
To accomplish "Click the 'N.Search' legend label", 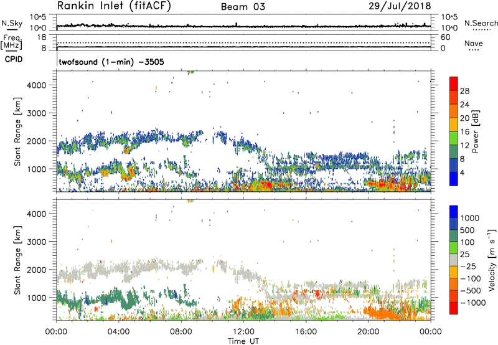I will 481,23.
